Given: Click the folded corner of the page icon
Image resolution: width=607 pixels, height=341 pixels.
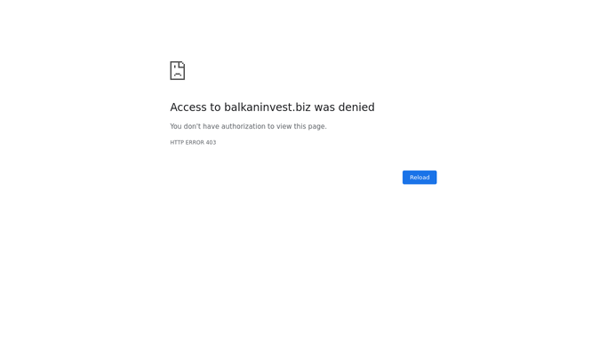Looking at the screenshot, I should 182,64.
